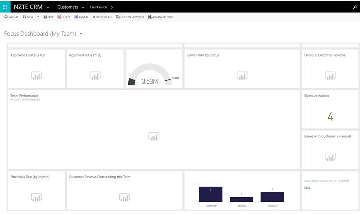
Task: Click the Save As toolbar icon
Action: click(6, 17)
